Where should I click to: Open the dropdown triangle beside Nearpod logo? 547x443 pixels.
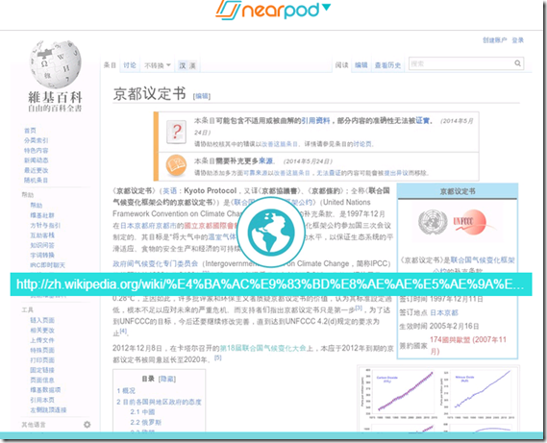326,7
